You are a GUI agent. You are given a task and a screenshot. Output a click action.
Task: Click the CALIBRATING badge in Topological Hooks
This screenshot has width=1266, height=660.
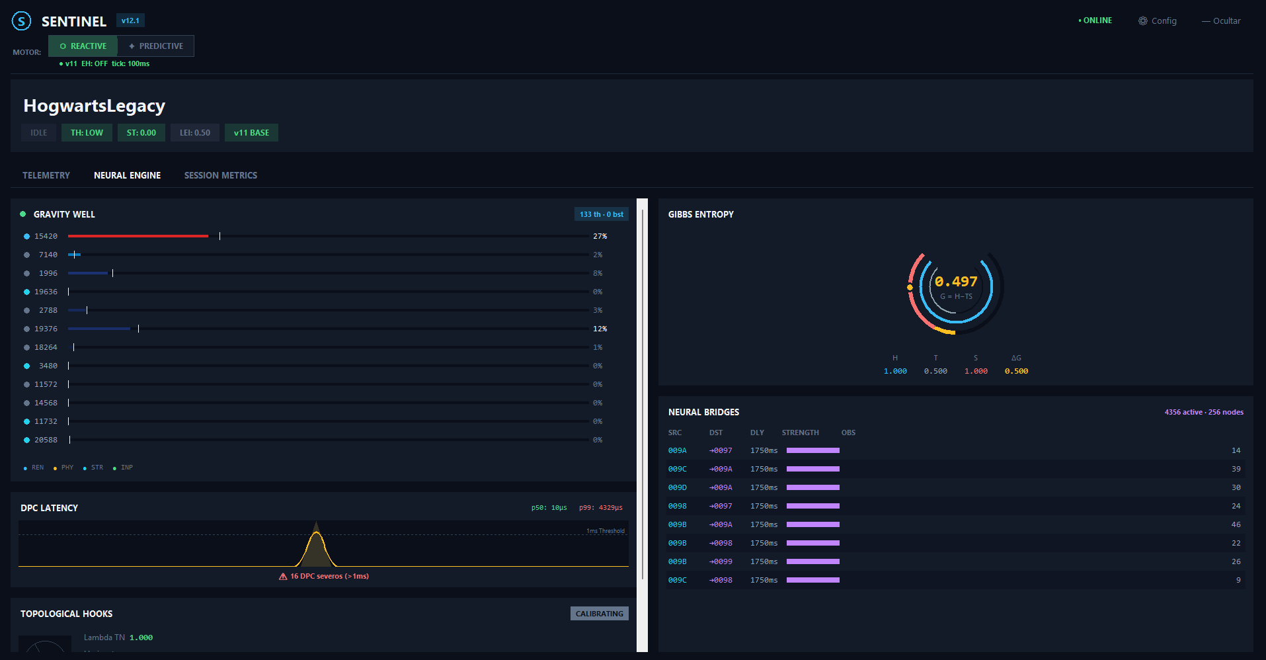(600, 614)
